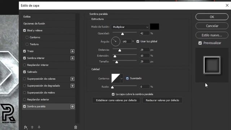Open the Contorno curve picker arrow
This screenshot has width=231, height=130.
[x=122, y=79]
